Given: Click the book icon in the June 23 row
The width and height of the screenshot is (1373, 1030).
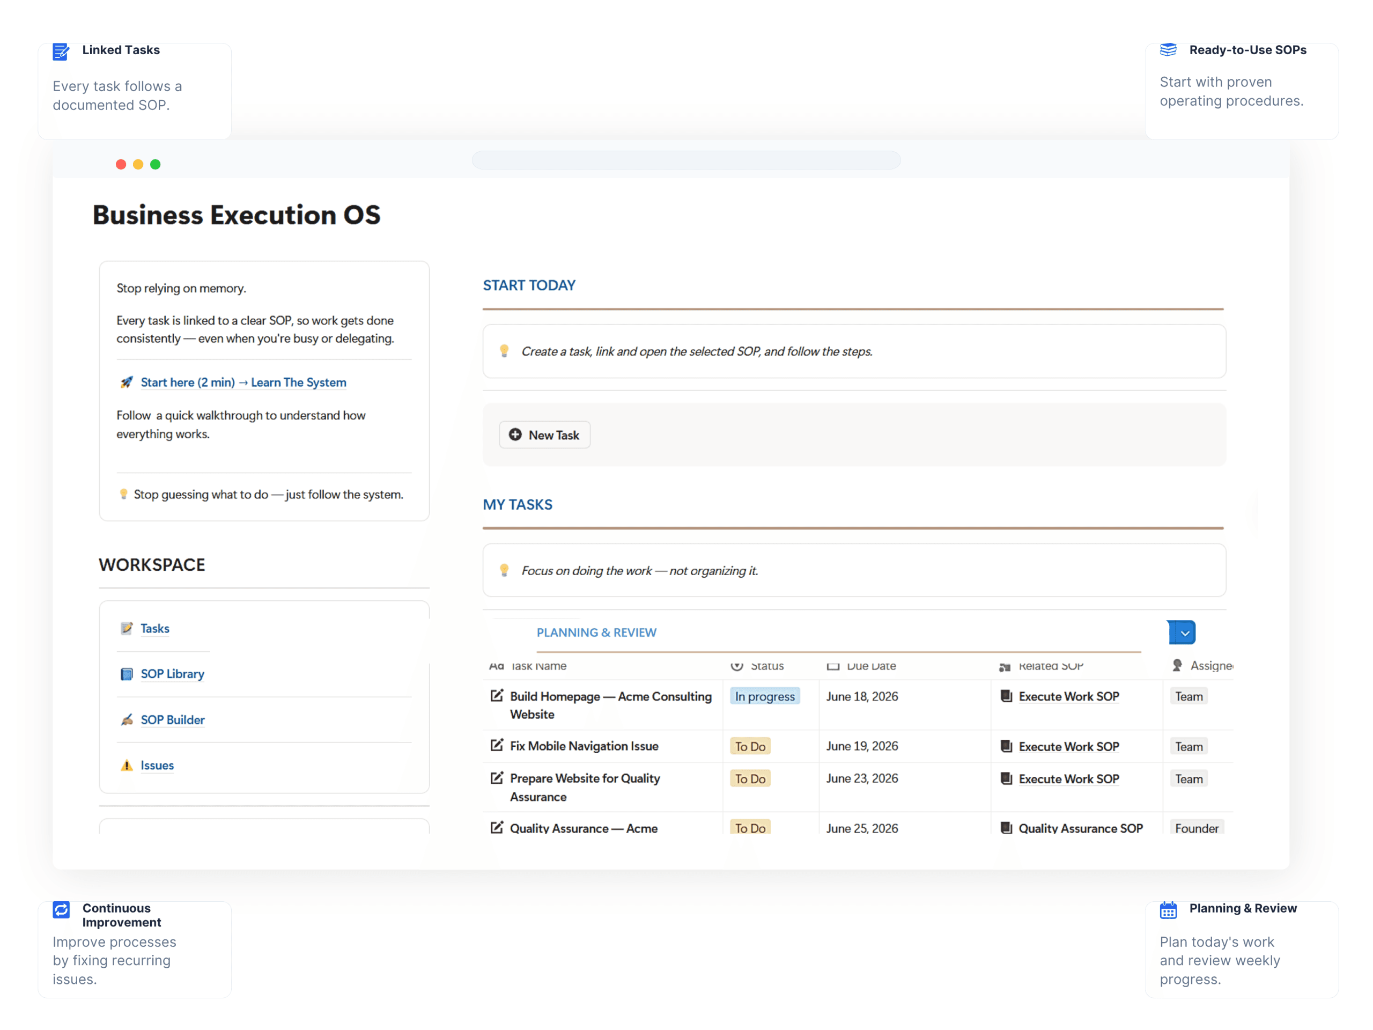Looking at the screenshot, I should click(1006, 778).
